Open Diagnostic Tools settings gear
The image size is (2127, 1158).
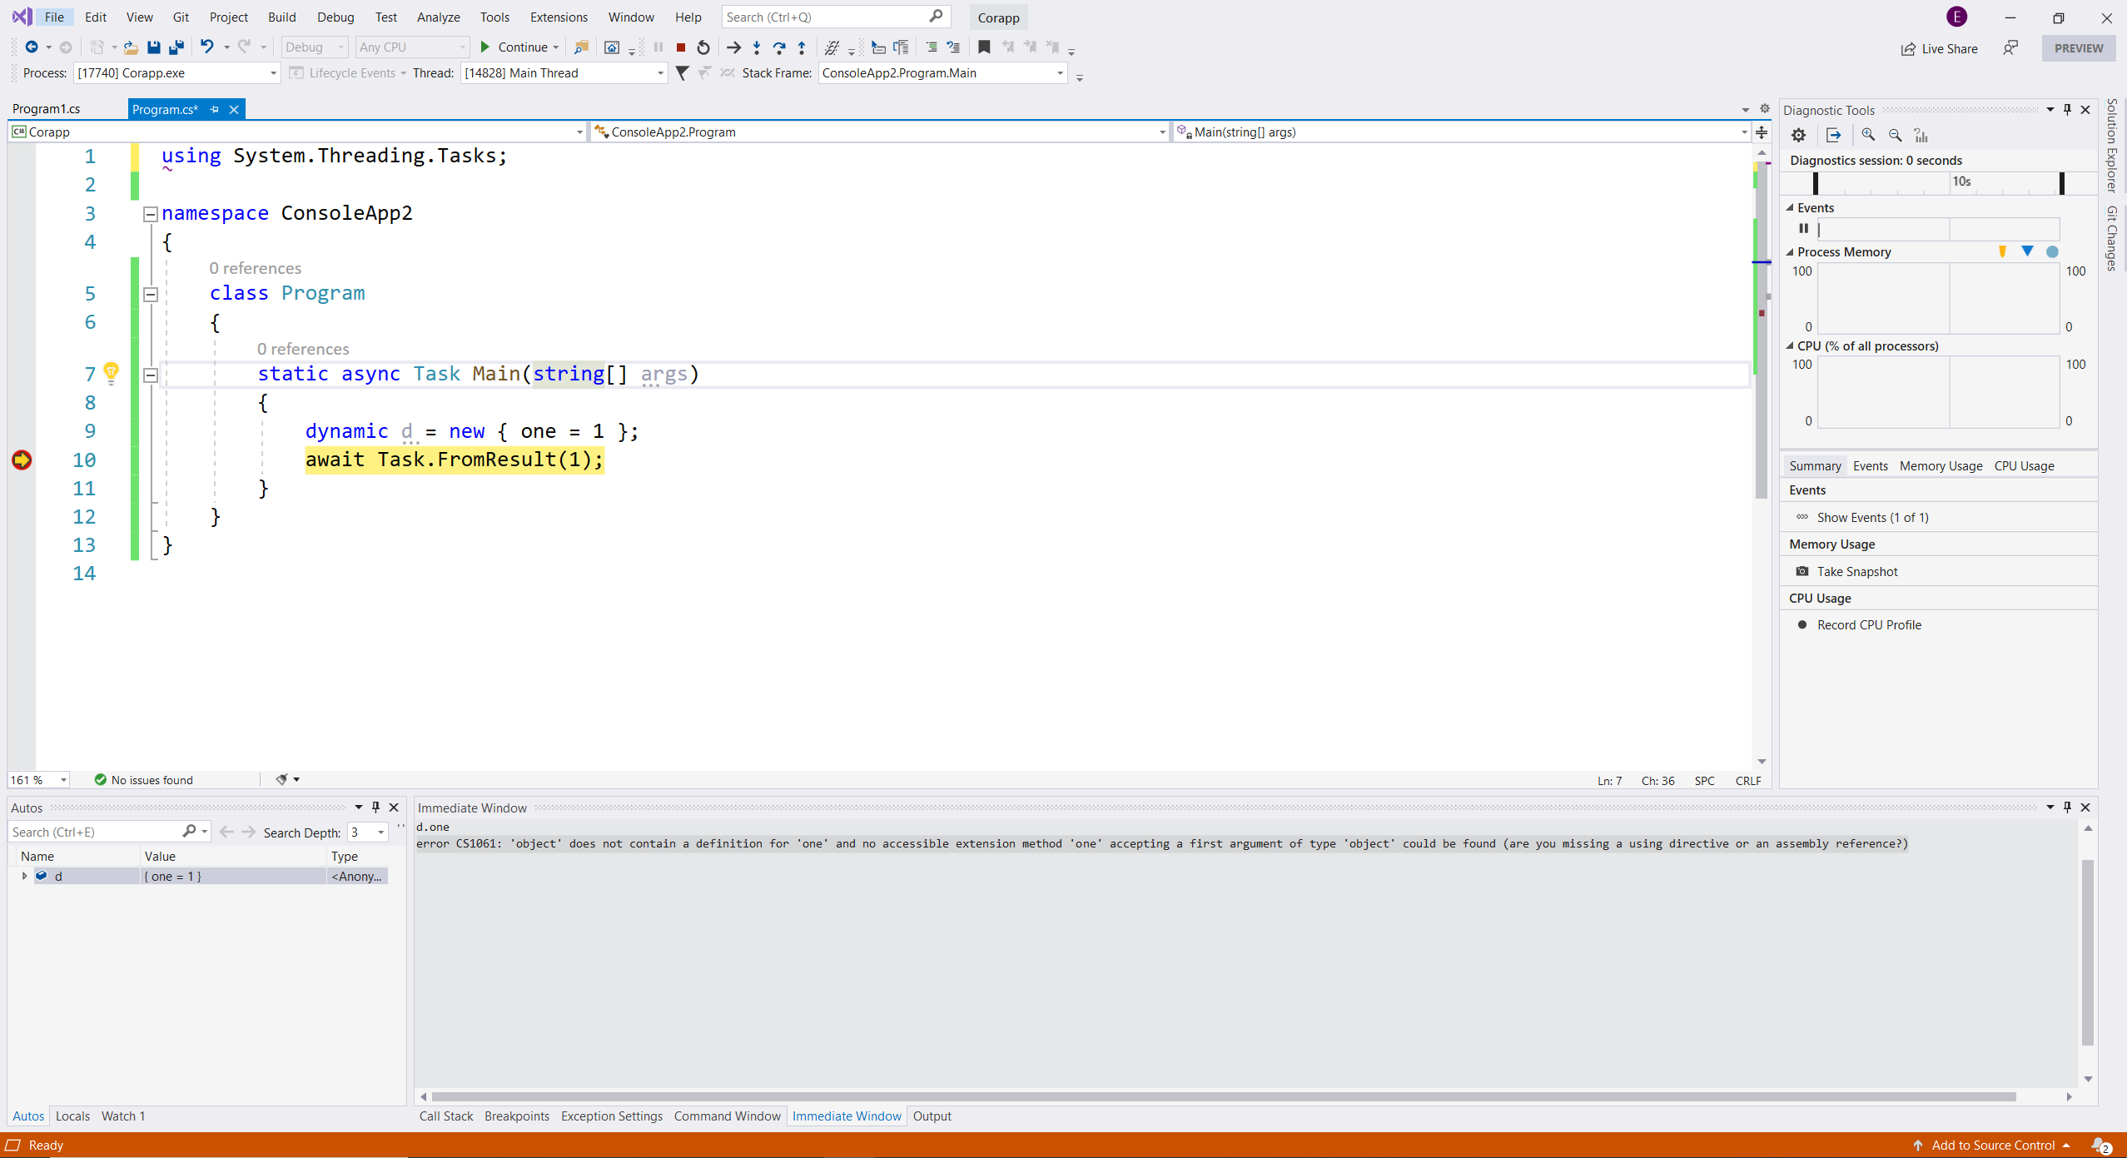(x=1797, y=134)
